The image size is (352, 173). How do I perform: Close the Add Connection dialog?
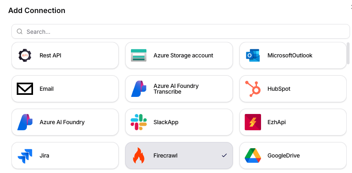351,6
